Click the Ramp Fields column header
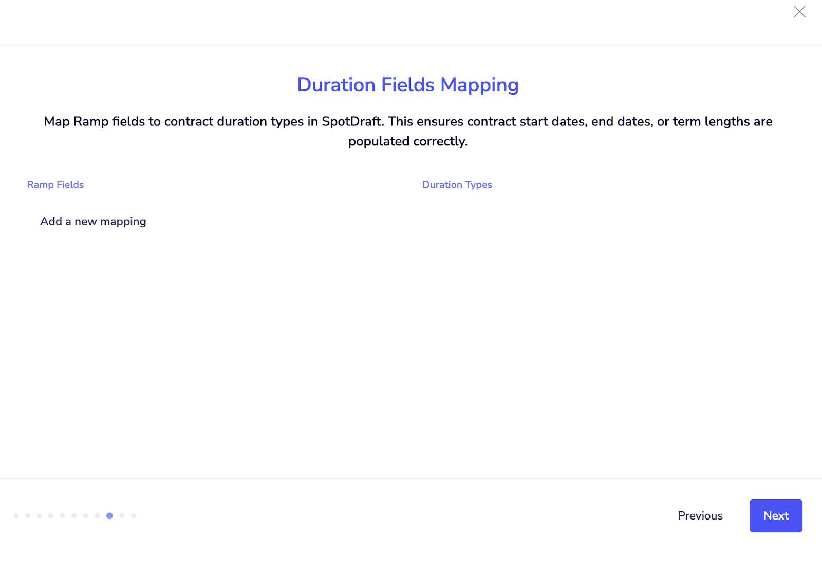Screen dimensions: 822x577 tap(55, 185)
